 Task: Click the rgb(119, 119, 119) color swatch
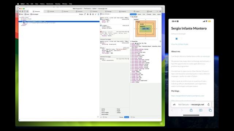(x=136, y=43)
